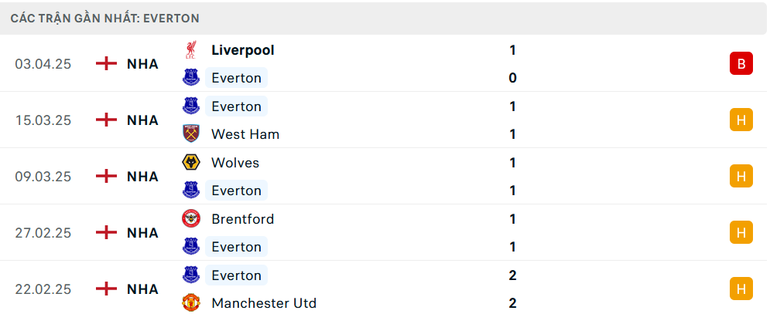Image resolution: width=770 pixels, height=314 pixels.
Task: Open the Brentford team link
Action: point(242,219)
